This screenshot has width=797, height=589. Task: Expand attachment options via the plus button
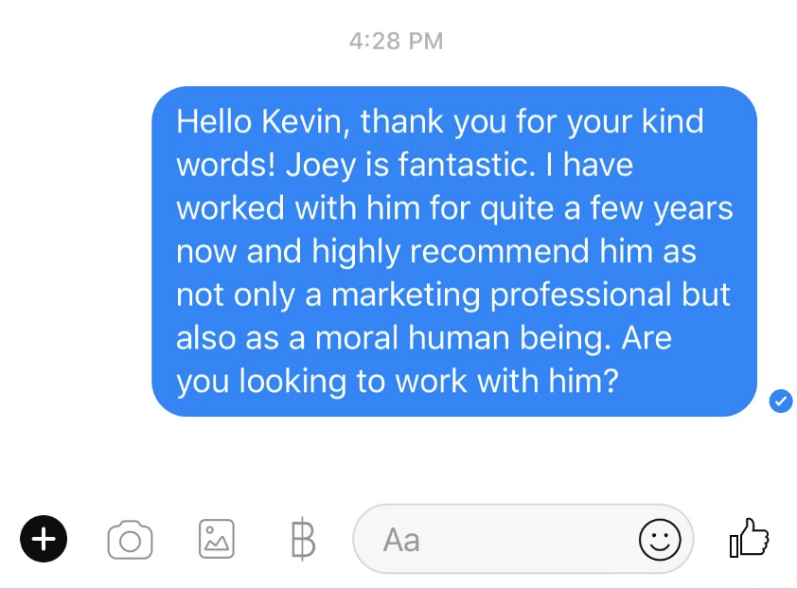[44, 539]
